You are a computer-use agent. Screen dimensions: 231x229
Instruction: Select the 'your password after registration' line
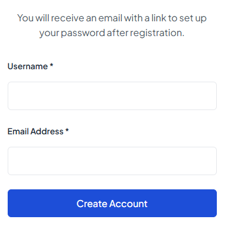(112, 33)
